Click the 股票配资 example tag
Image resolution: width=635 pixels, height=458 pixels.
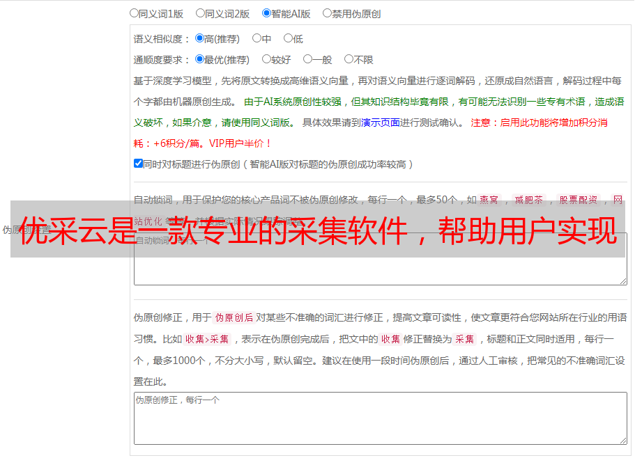(x=579, y=200)
